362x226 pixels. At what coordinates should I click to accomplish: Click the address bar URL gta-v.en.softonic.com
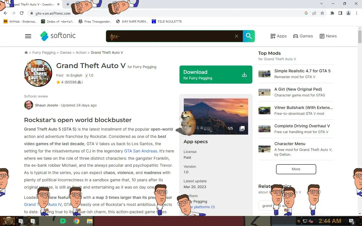pyautogui.click(x=53, y=13)
